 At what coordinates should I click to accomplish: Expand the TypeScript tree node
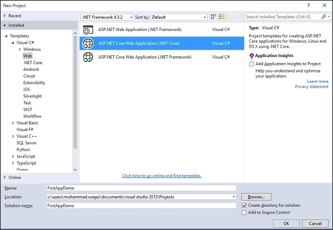(x=13, y=163)
